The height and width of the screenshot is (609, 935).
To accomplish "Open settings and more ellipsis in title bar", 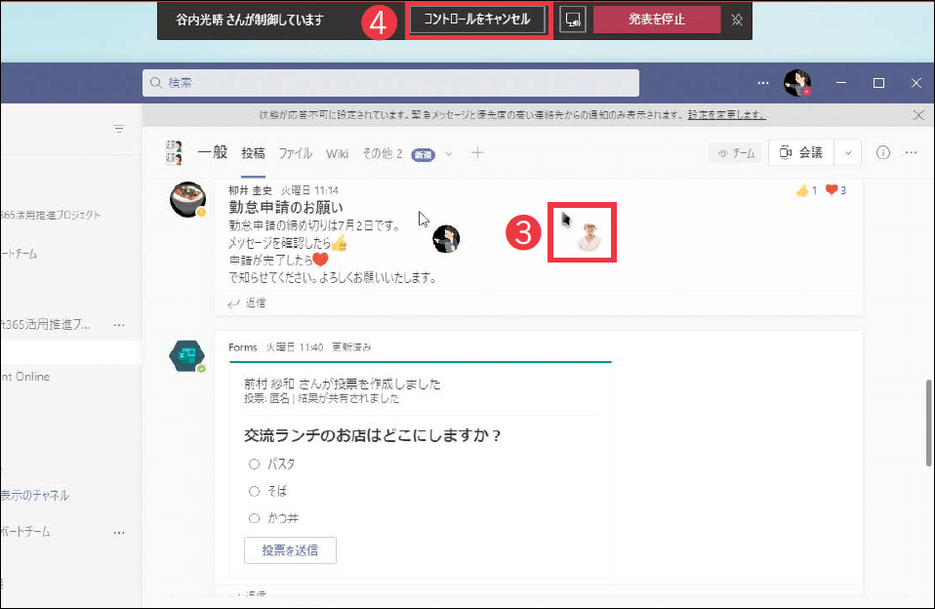I will [764, 83].
